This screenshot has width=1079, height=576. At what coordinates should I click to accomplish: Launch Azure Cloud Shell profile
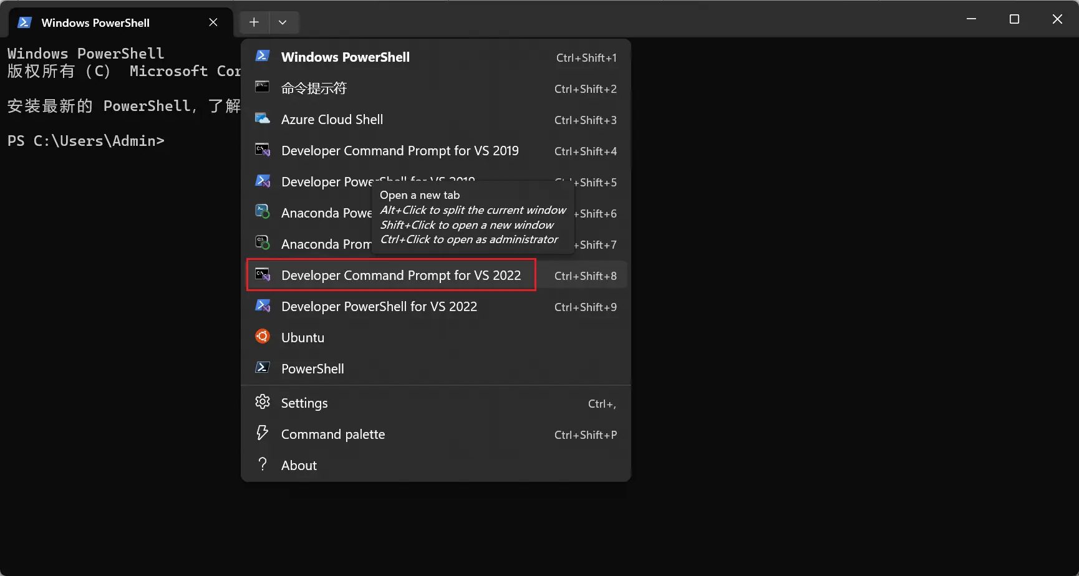(x=435, y=120)
